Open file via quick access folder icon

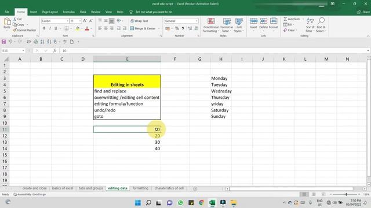[x=28, y=42]
